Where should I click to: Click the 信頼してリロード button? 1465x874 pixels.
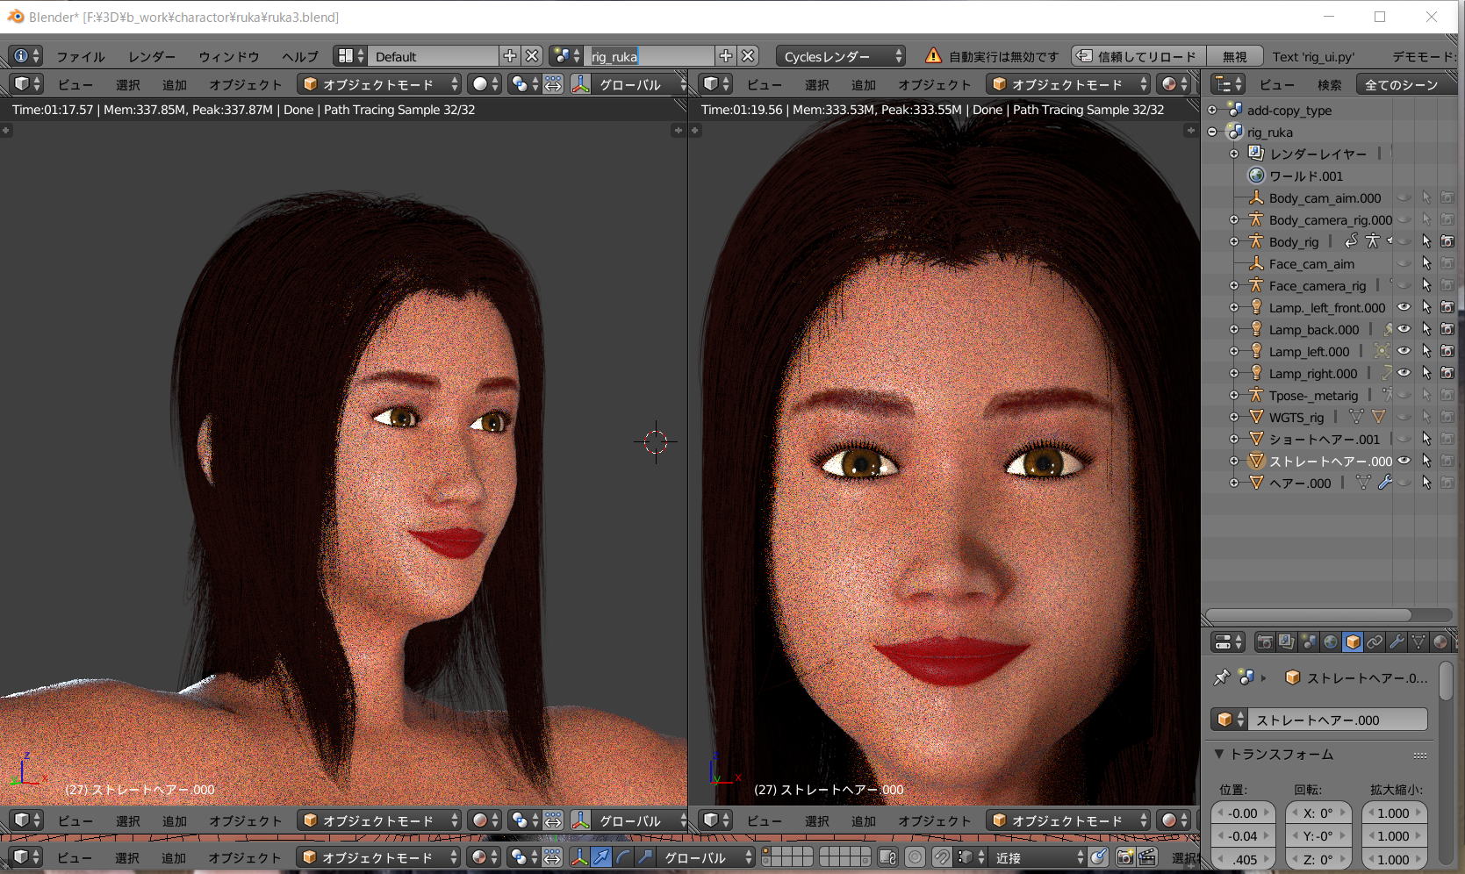tap(1138, 56)
